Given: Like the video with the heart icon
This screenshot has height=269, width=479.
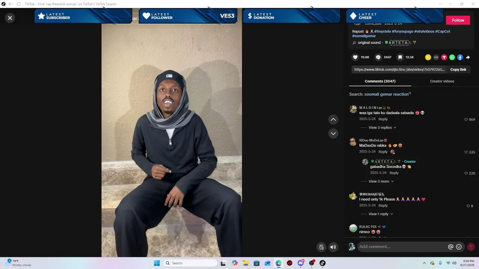Looking at the screenshot, I should (355, 57).
